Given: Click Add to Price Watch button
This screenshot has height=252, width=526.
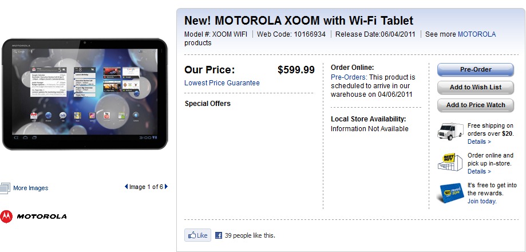Looking at the screenshot, I should pos(475,105).
